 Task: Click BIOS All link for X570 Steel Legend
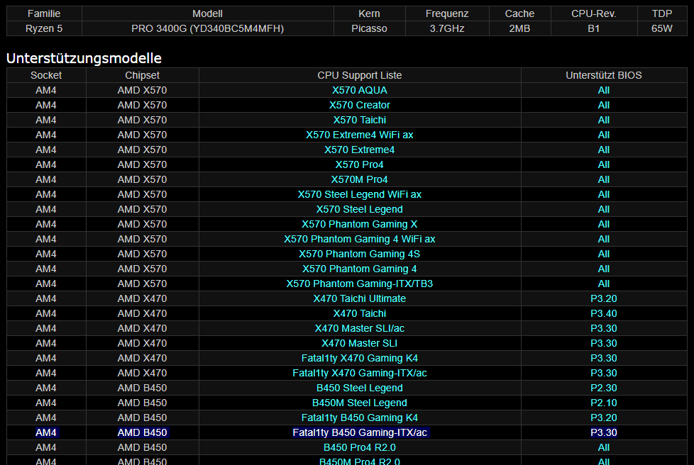[604, 209]
